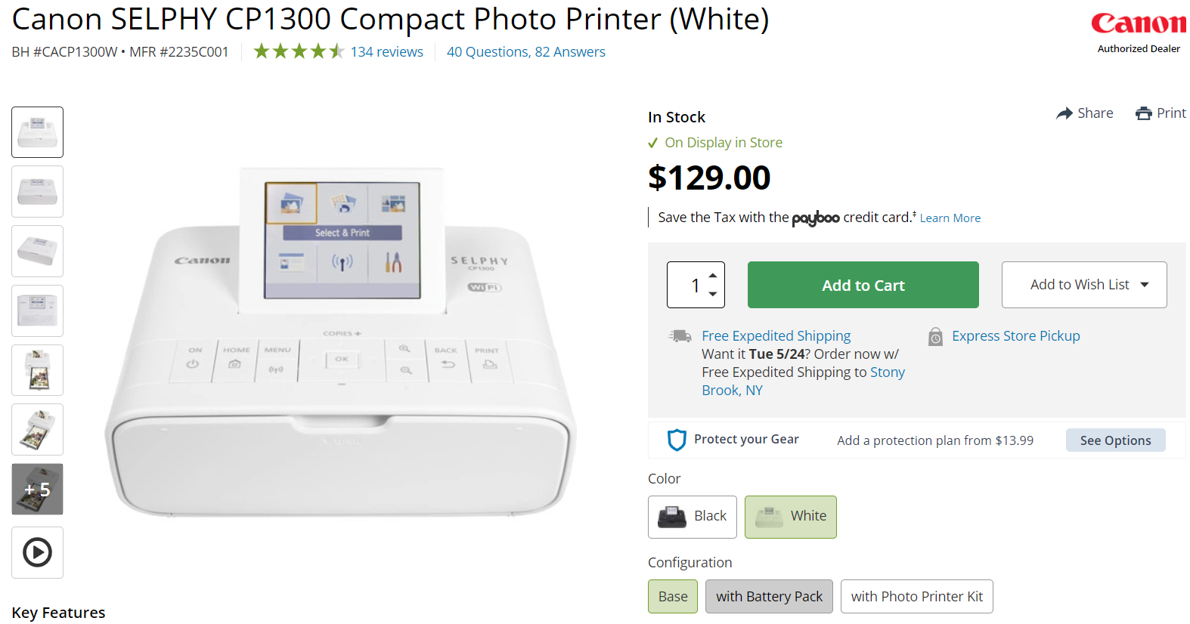The width and height of the screenshot is (1190, 624).
Task: Click the Protect your Gear shield icon
Action: (x=677, y=440)
